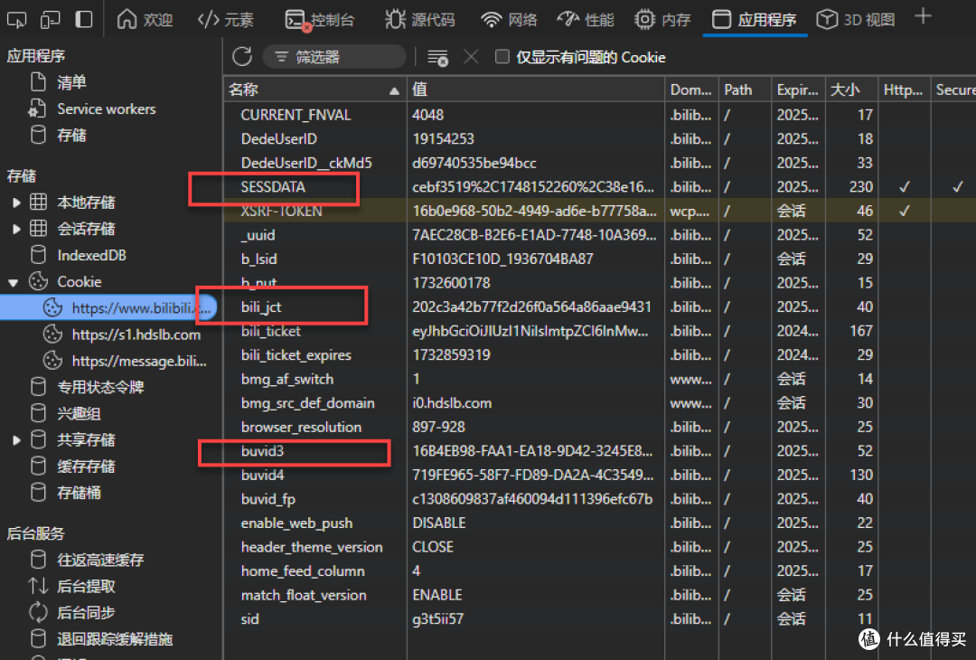Open 退回跟踪缓解措施 in sidebar

click(115, 639)
